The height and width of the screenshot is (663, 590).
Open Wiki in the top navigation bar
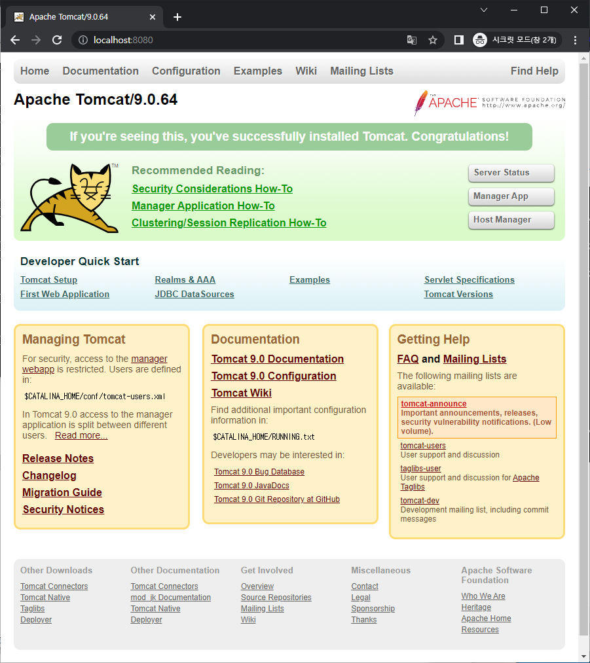pos(306,71)
